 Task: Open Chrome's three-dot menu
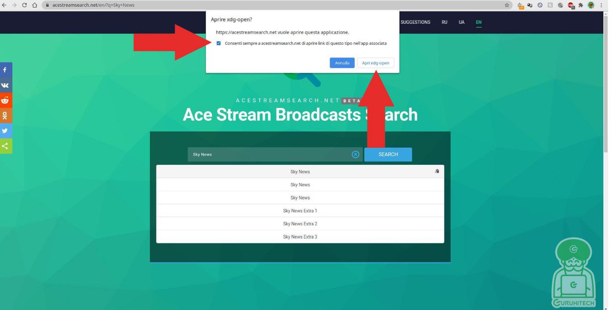coord(600,5)
